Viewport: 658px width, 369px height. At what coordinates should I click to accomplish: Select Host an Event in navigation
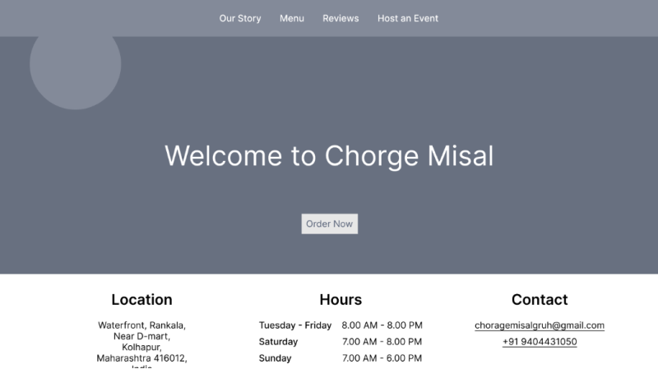(407, 18)
